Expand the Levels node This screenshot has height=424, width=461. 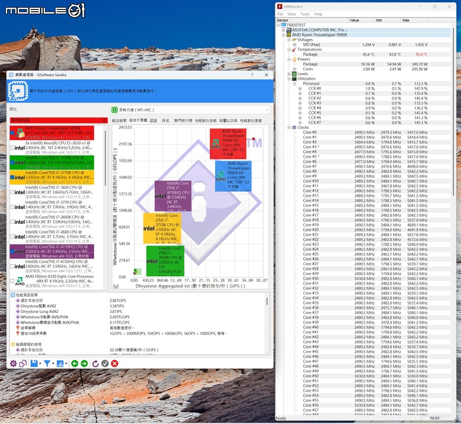[289, 74]
